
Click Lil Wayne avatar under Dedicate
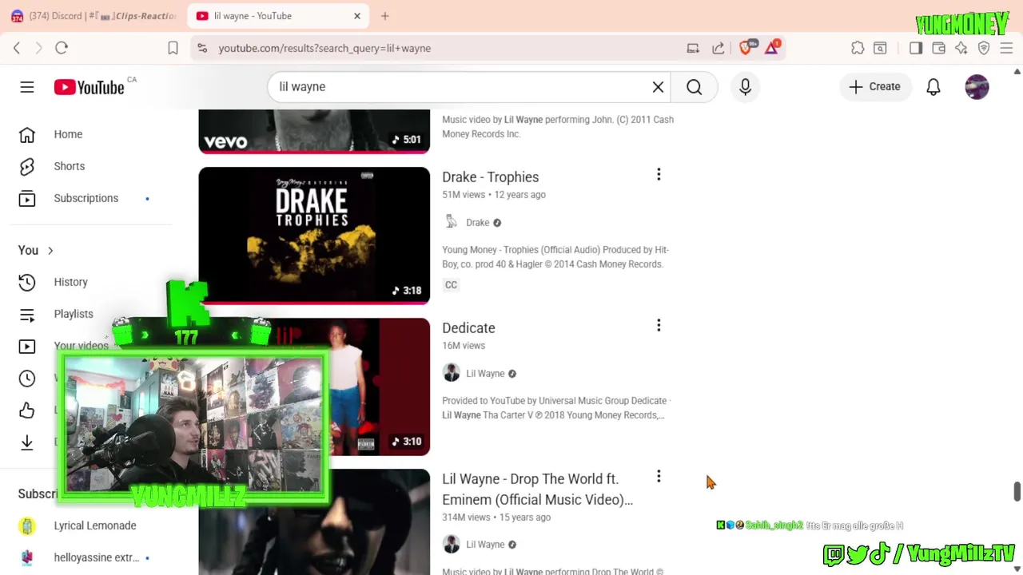452,373
